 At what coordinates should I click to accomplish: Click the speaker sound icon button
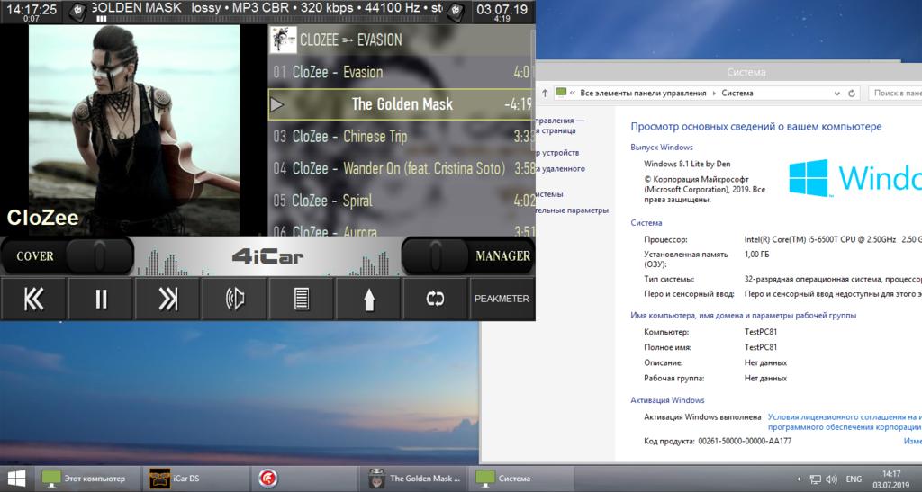click(235, 299)
